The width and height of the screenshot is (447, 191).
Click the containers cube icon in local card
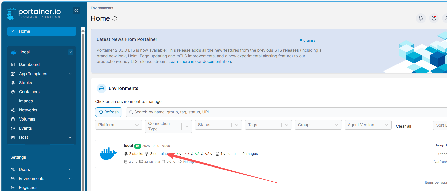147,154
